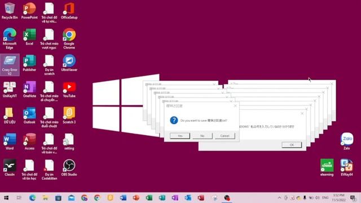Select the Zalo desktop shortcut
This screenshot has width=361, height=203.
[x=347, y=142]
